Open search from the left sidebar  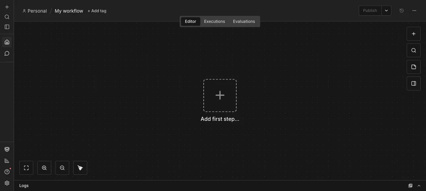pos(7,17)
